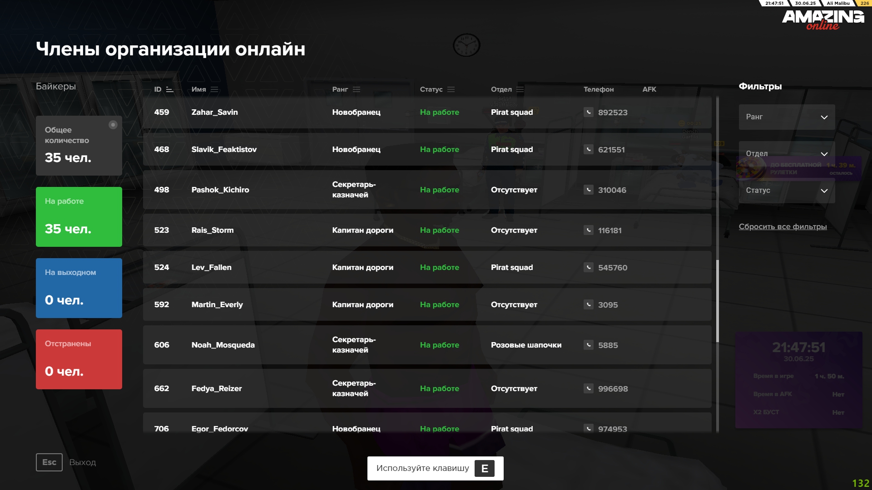Click phone icon for Noah_Mosqueda

pyautogui.click(x=588, y=345)
